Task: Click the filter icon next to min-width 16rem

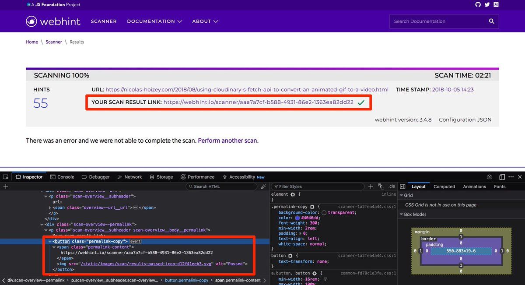Action: tap(325, 279)
